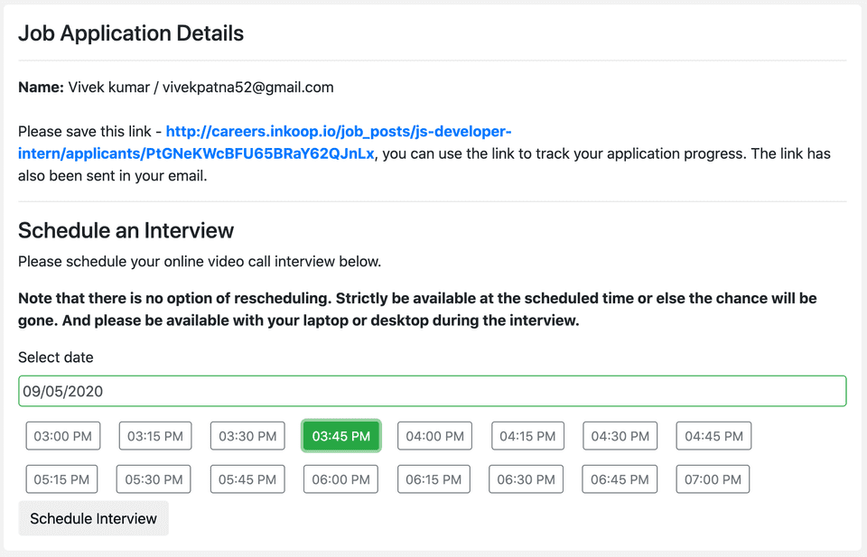Image resolution: width=867 pixels, height=557 pixels.
Task: Choose the 04:15 PM time slot
Action: point(527,436)
